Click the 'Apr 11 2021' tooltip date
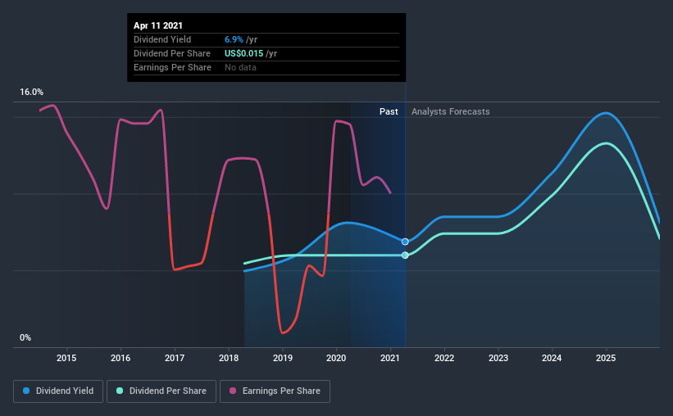 point(158,25)
